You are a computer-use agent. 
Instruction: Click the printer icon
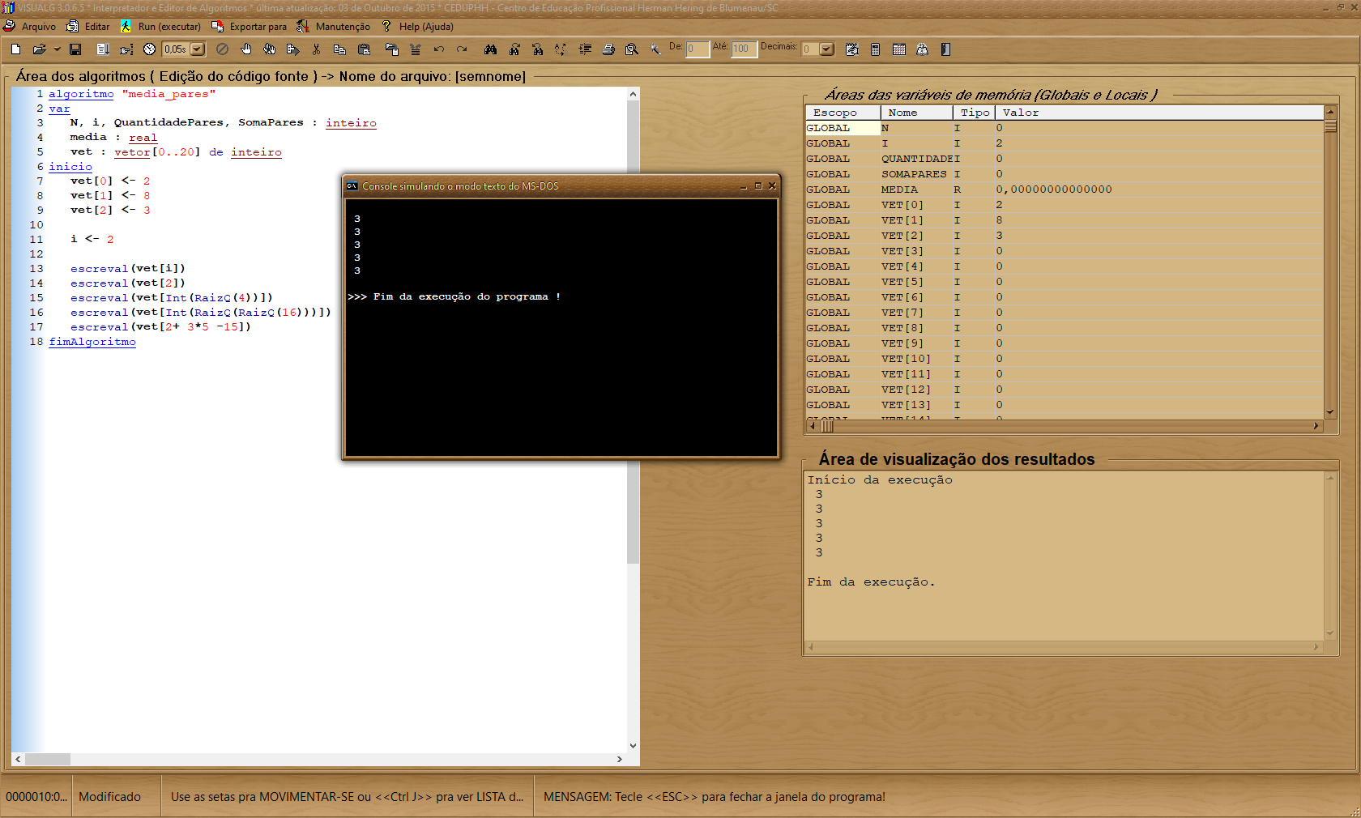pyautogui.click(x=608, y=49)
